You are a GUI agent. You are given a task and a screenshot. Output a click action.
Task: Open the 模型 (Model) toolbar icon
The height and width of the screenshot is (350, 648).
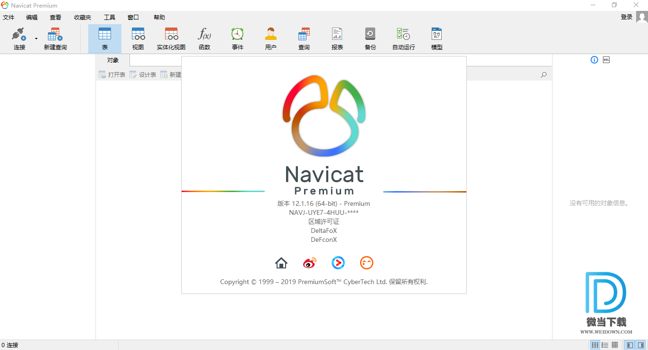click(437, 38)
